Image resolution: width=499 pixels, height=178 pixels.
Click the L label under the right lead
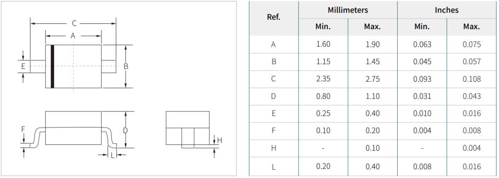[113, 155]
